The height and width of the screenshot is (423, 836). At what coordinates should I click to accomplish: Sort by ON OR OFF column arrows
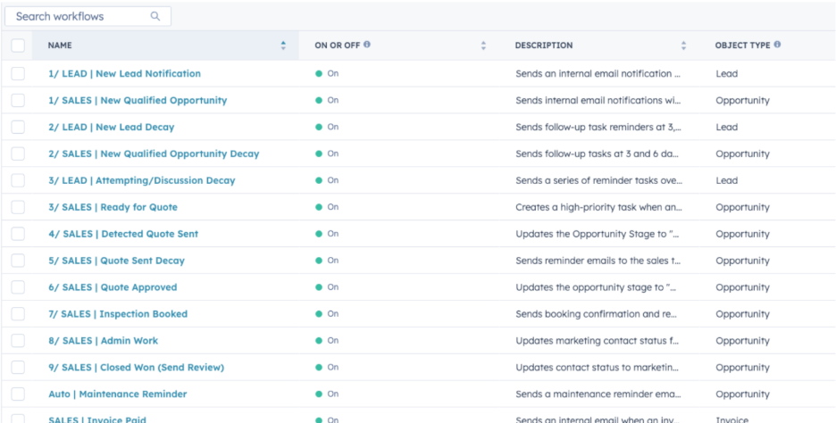(x=483, y=46)
